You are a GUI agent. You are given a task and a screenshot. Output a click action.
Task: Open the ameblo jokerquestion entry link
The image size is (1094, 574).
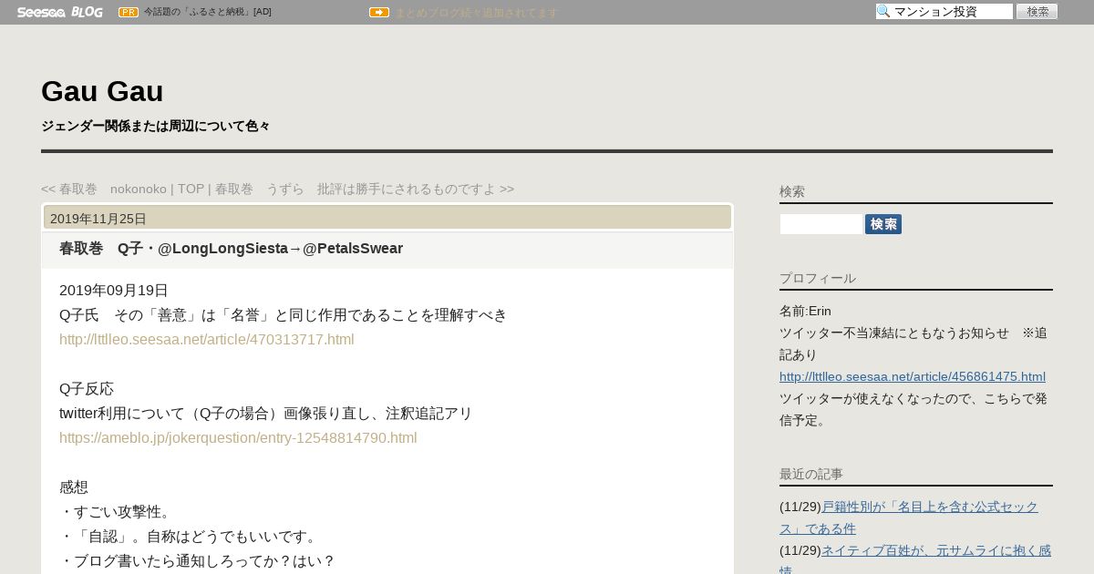(238, 438)
